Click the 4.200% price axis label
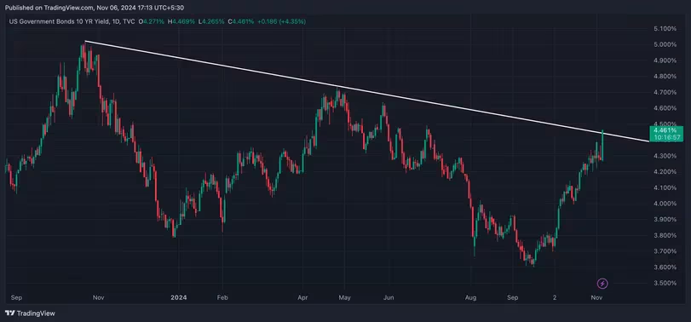The image size is (691, 322). 664,172
